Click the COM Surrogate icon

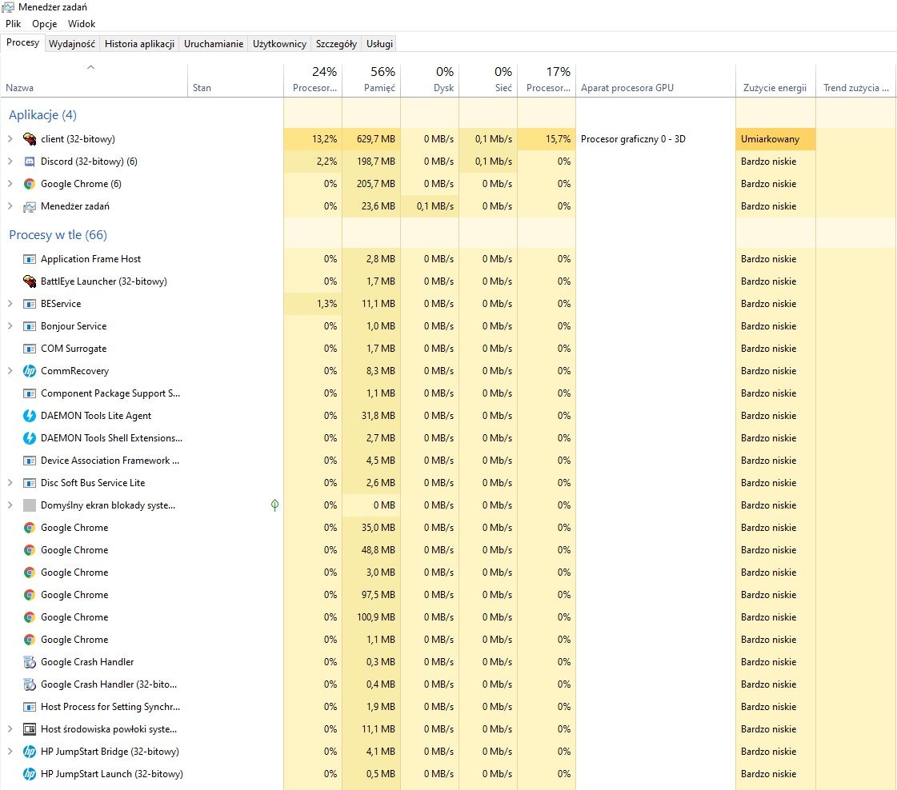(29, 348)
